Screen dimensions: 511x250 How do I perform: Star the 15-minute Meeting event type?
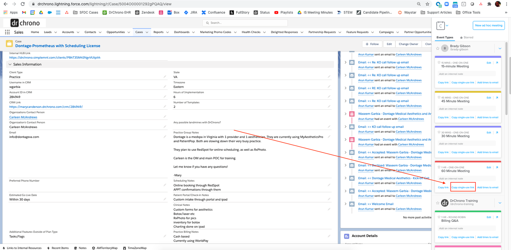pos(439,63)
